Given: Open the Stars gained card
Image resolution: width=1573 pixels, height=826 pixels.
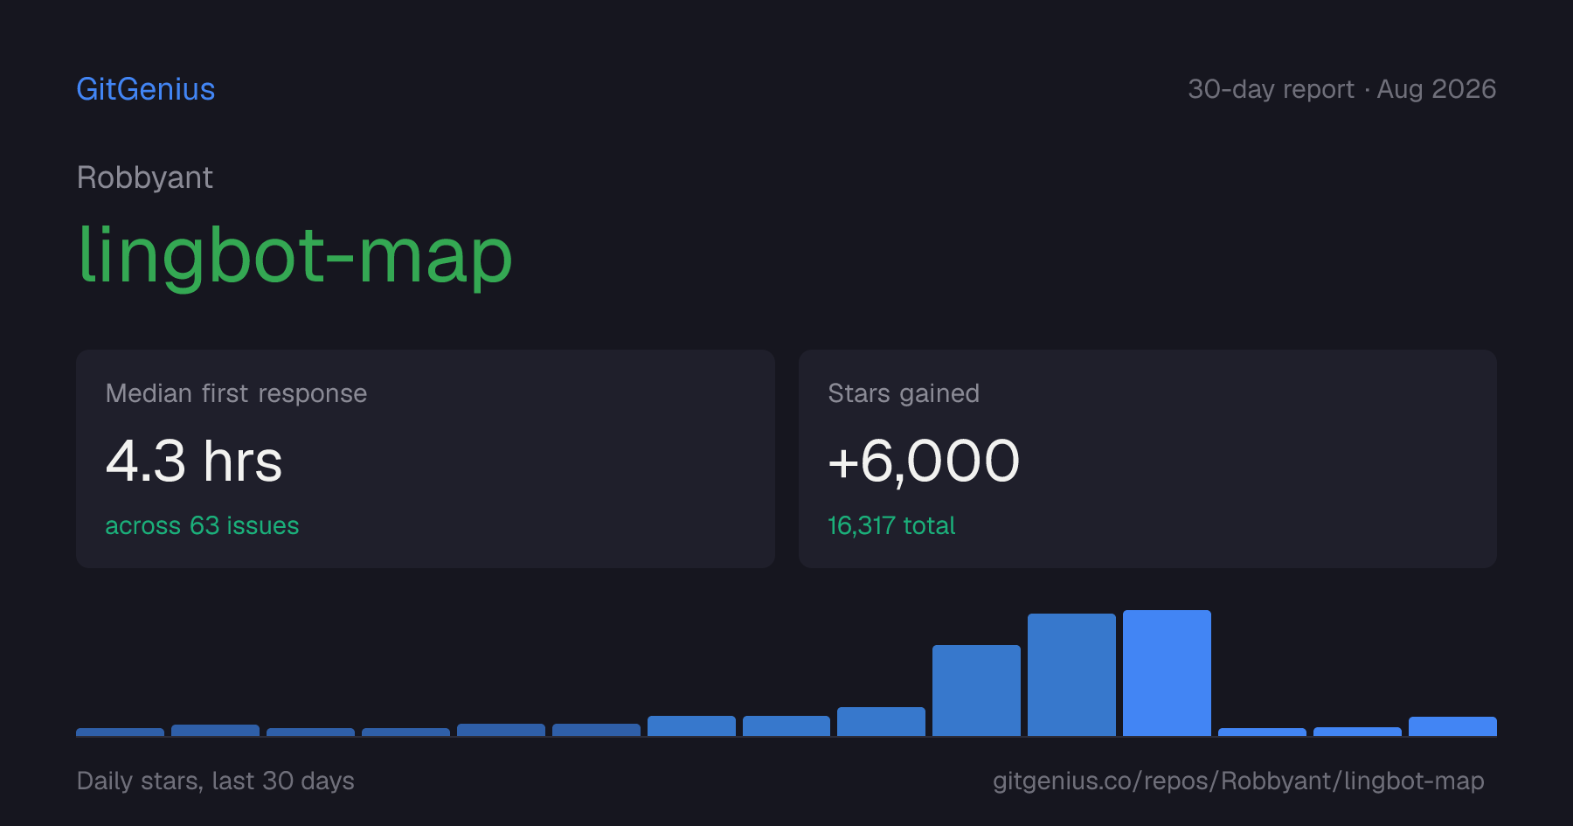Looking at the screenshot, I should click(x=1147, y=459).
